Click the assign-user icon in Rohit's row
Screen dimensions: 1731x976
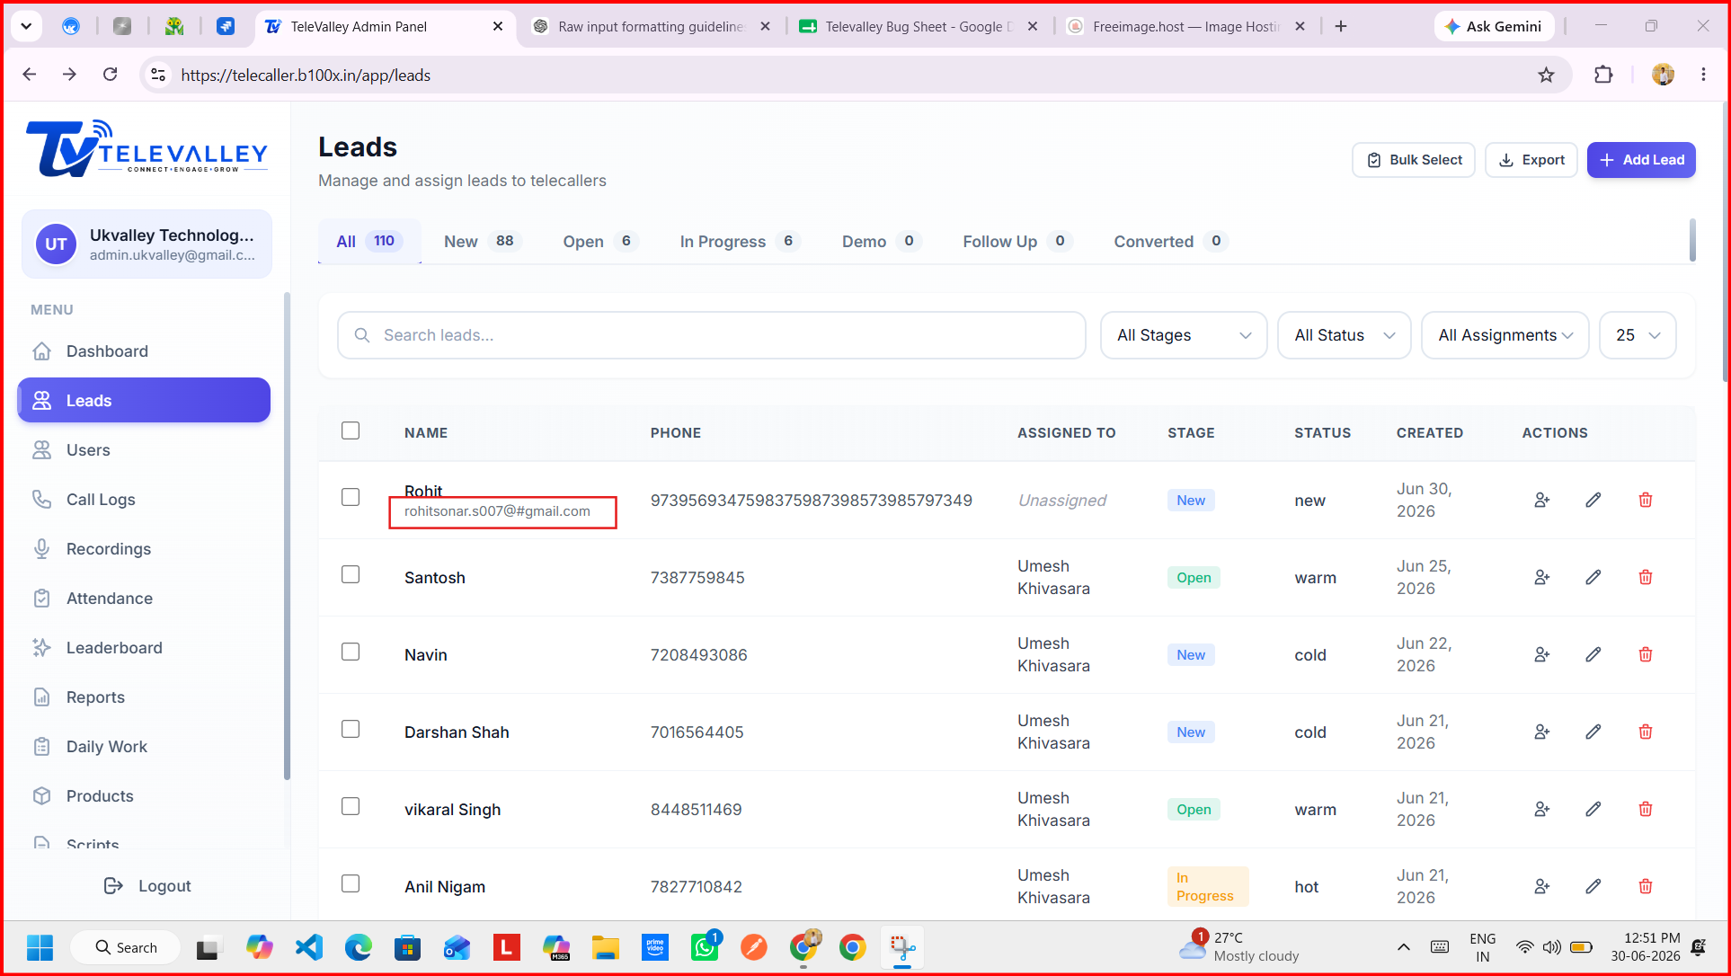point(1541,500)
